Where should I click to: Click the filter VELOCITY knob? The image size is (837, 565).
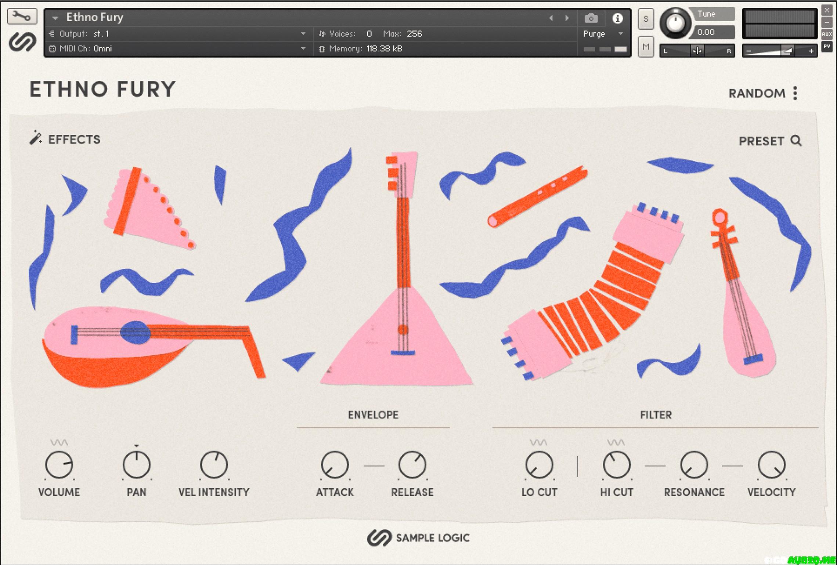pos(772,464)
